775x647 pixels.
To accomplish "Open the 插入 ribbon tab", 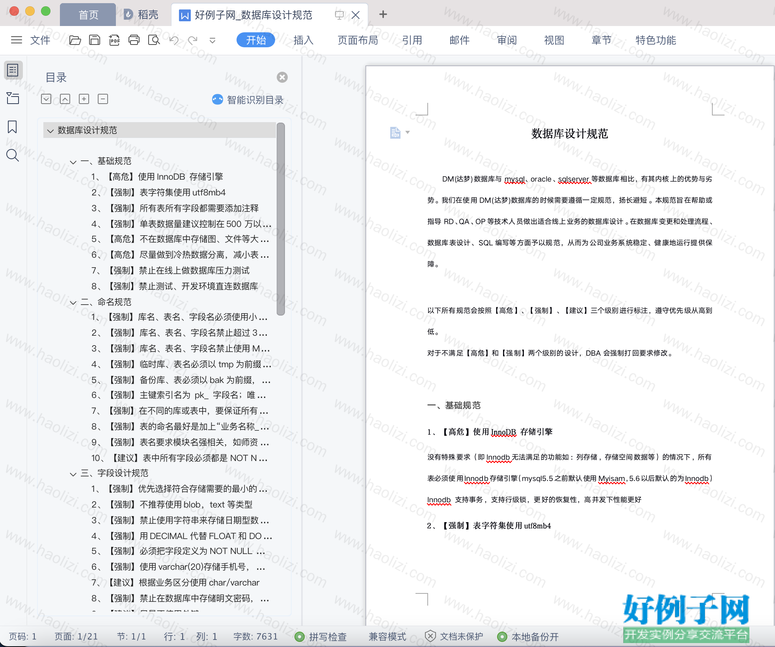I will (x=304, y=40).
